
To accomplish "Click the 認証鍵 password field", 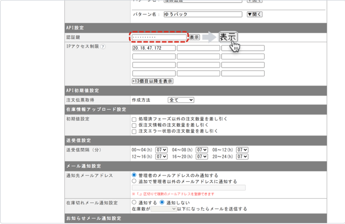I will click(x=159, y=38).
